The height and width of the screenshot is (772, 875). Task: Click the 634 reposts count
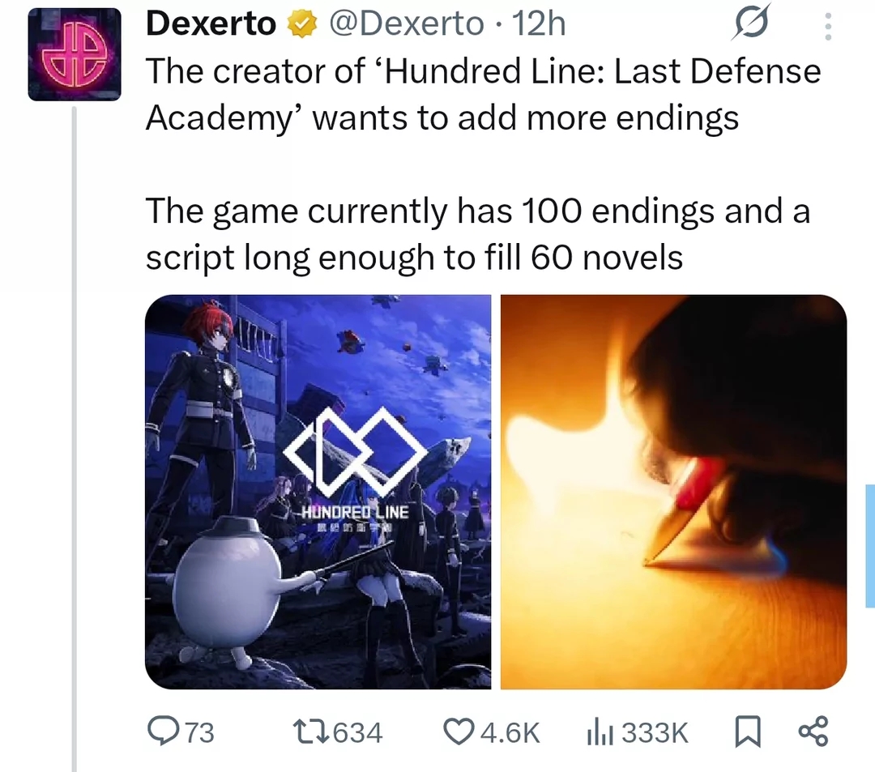click(x=358, y=732)
